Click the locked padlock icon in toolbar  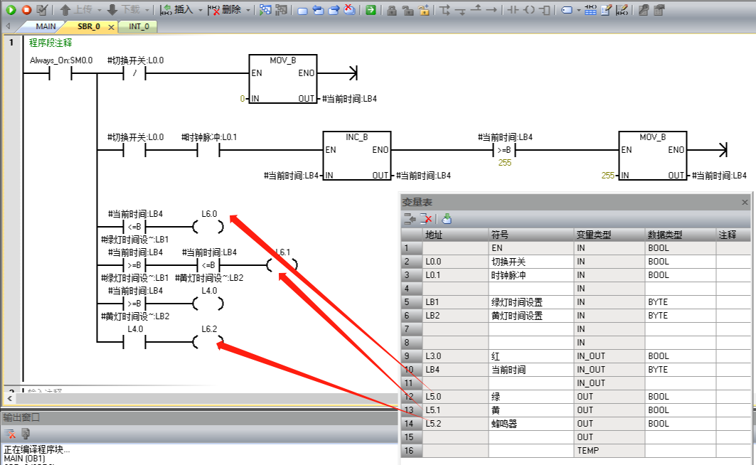(392, 10)
